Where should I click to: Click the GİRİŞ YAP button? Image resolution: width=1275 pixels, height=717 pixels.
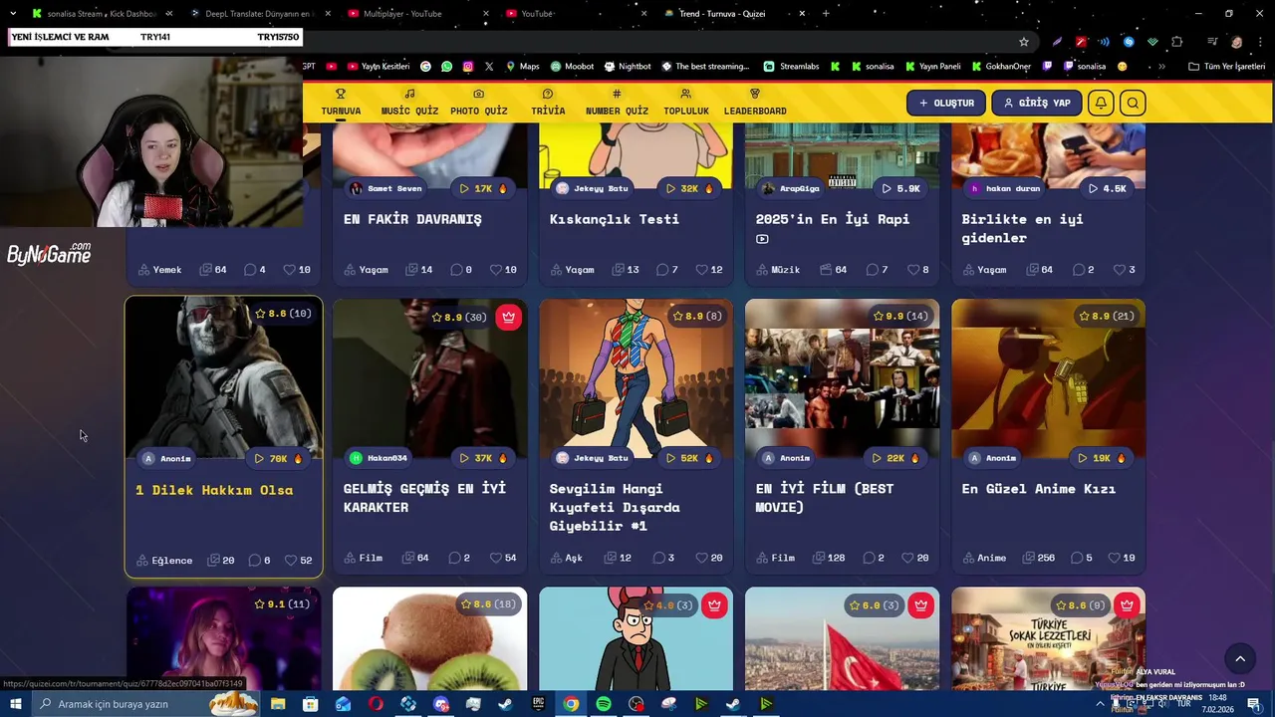1036,103
